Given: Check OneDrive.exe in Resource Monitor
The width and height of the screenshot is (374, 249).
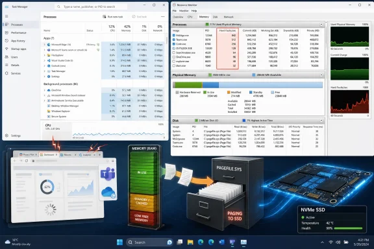Looking at the screenshot, I should click(174, 57).
